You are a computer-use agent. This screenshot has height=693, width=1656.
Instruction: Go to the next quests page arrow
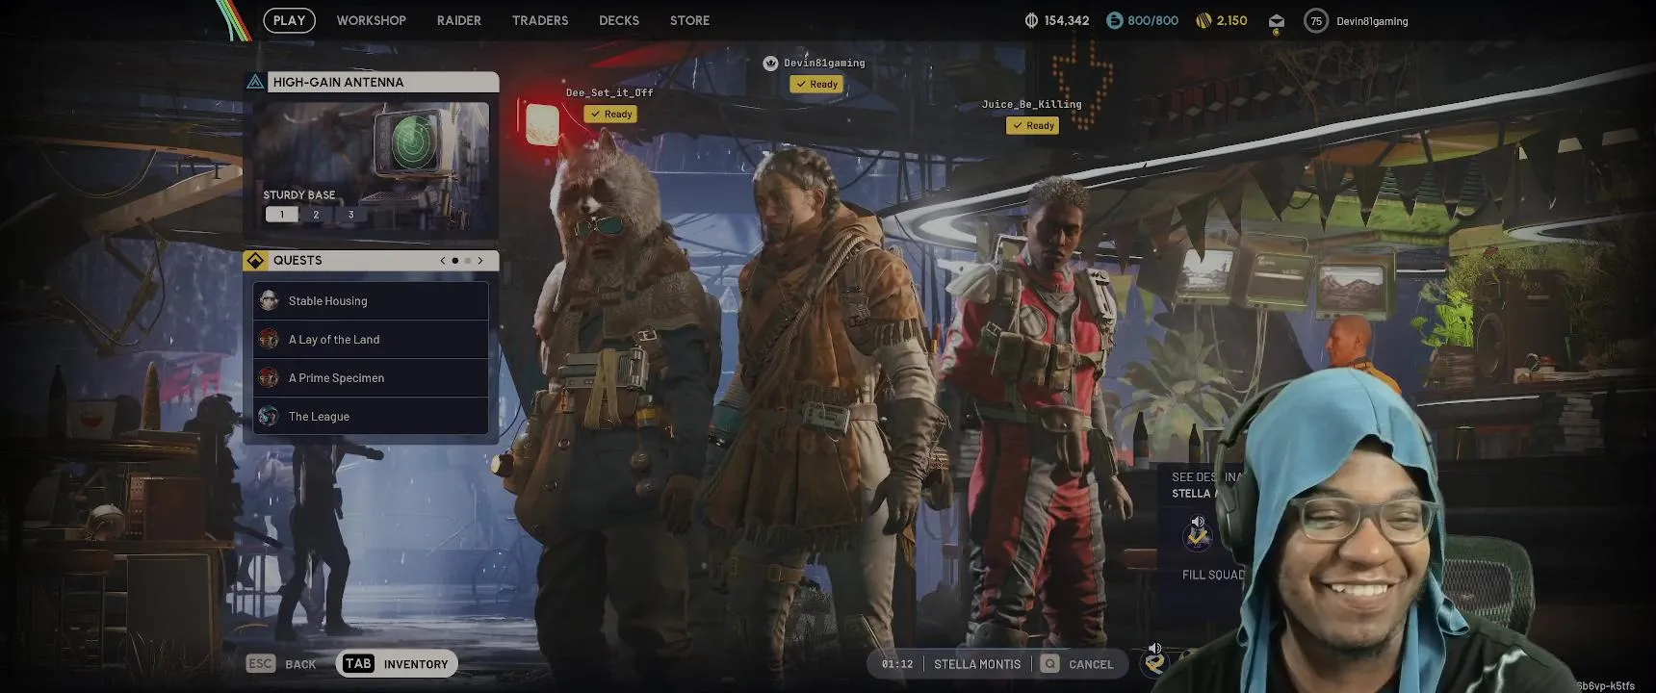(x=480, y=260)
